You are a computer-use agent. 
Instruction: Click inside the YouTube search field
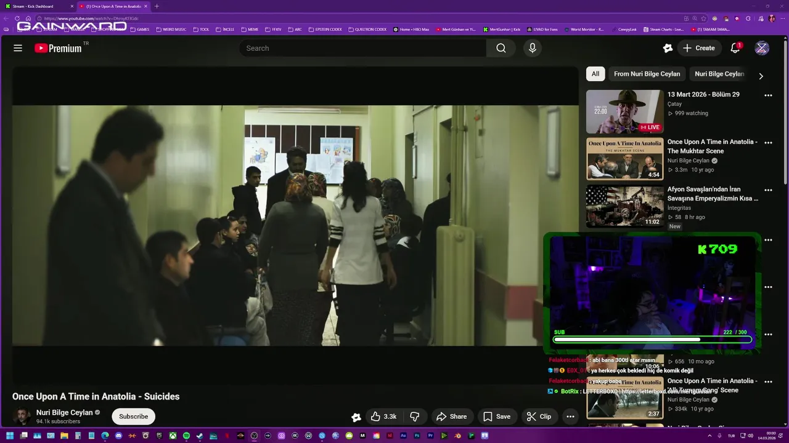[x=363, y=48]
